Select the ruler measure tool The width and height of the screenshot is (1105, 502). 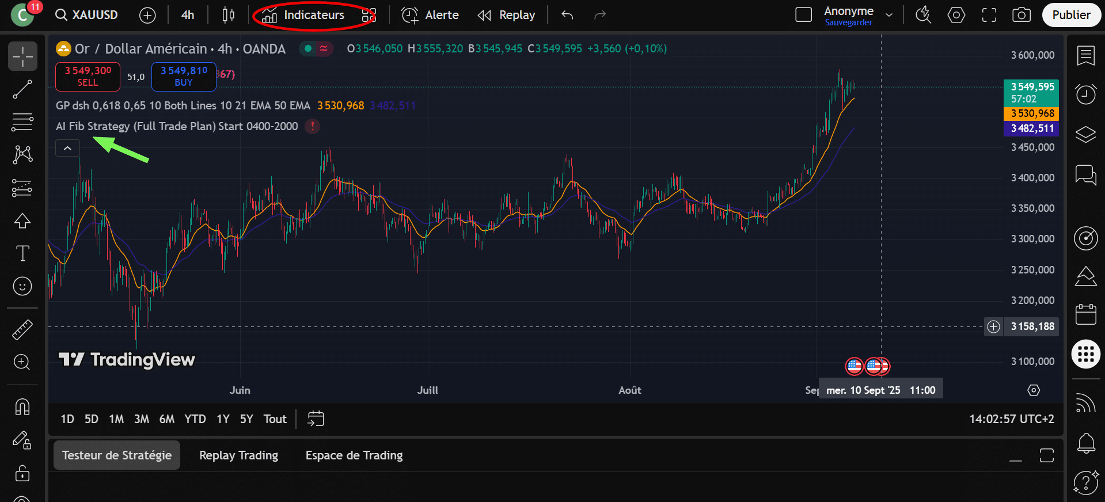[x=22, y=329]
